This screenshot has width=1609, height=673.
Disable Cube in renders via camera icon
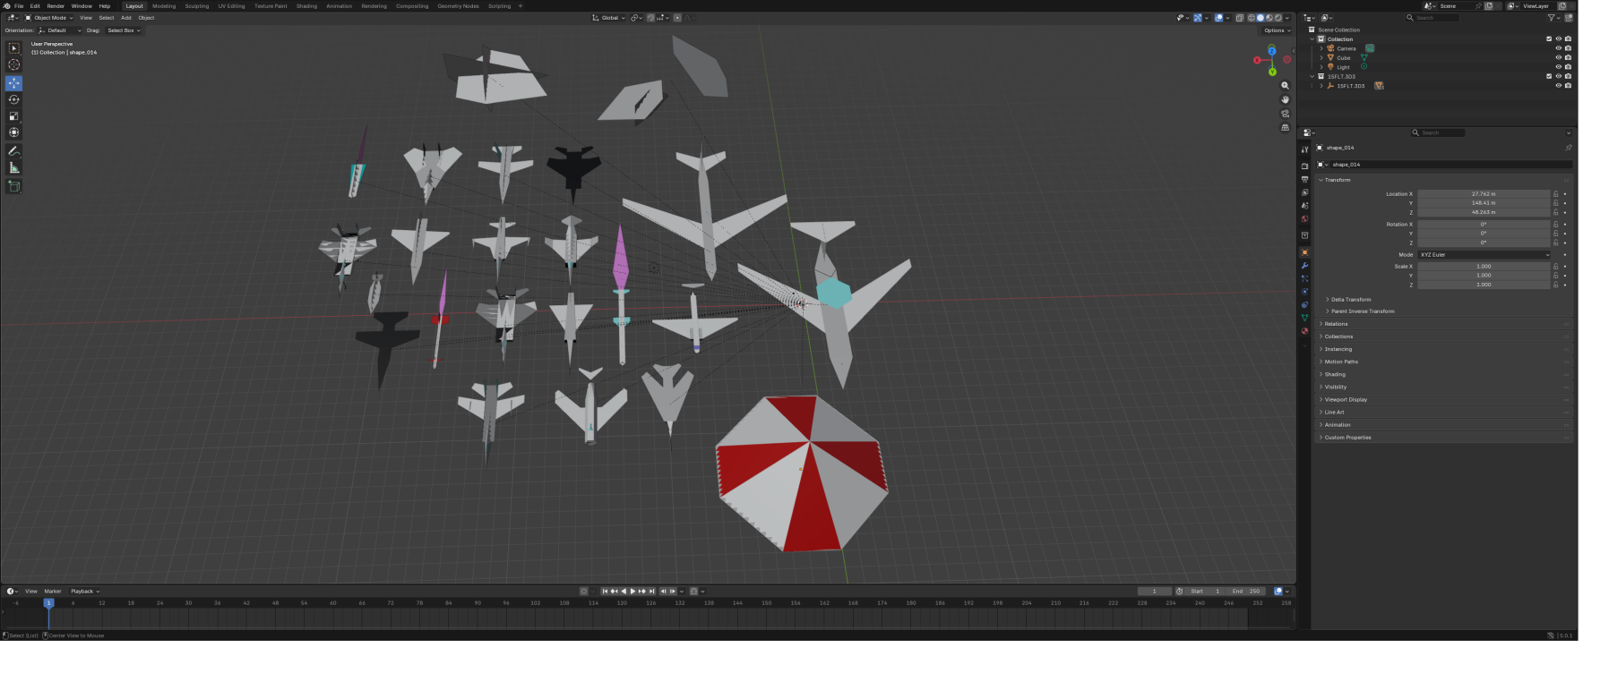pos(1568,57)
